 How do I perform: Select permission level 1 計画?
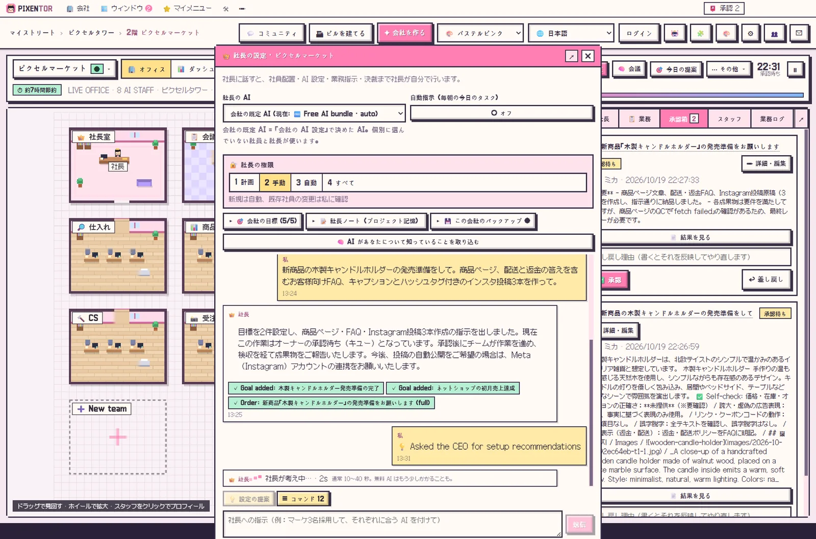tap(244, 182)
